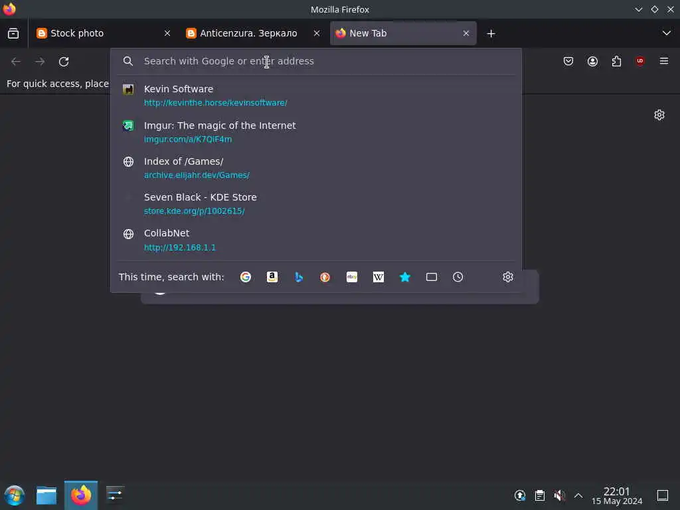
Task: Switch to Anticenzura. Зеркало tab
Action: (x=253, y=33)
